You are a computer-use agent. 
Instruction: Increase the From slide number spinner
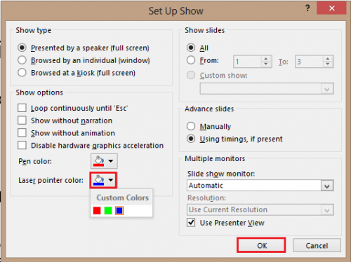tap(266, 59)
